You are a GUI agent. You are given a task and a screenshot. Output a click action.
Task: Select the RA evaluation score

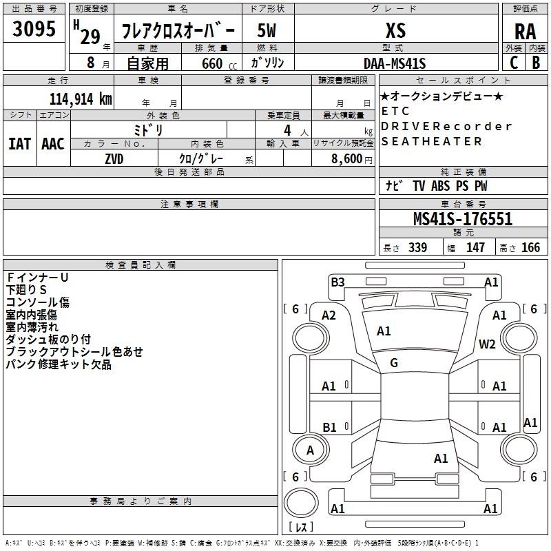coord(525,31)
